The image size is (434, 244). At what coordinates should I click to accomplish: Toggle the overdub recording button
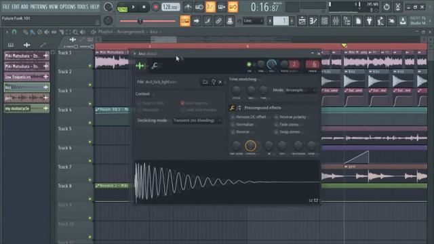pyautogui.click(x=222, y=7)
